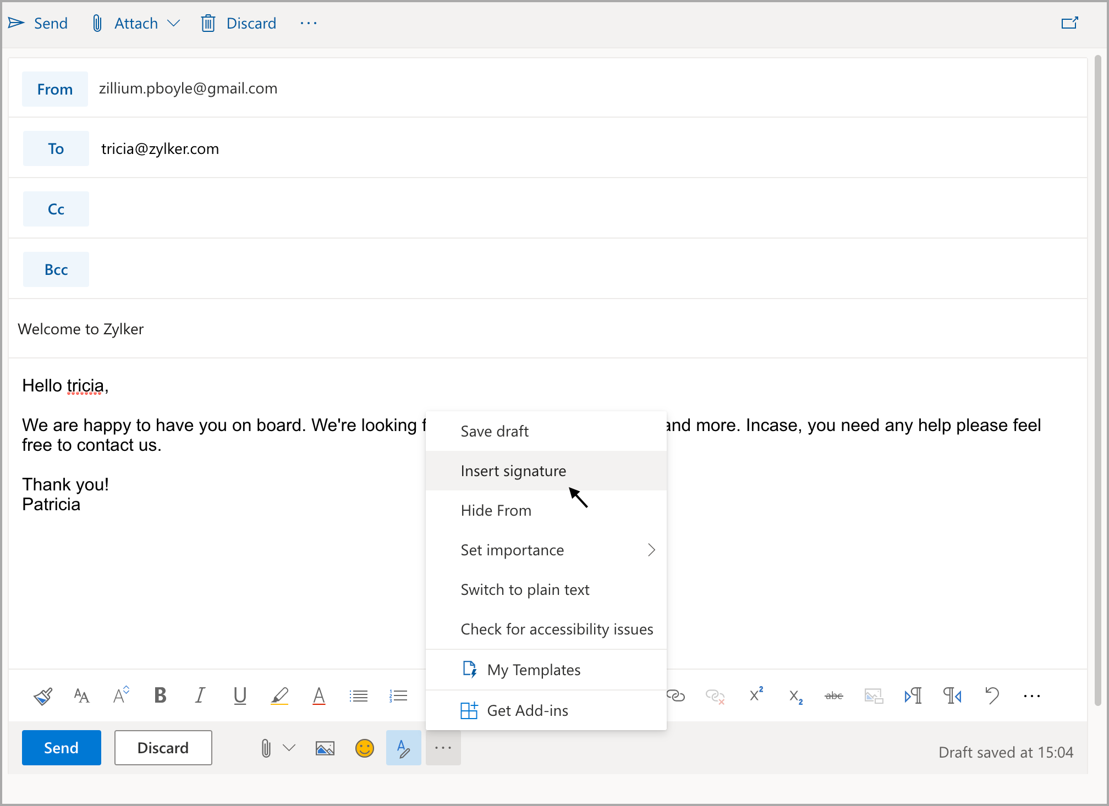Select Insert signature from menu
The width and height of the screenshot is (1109, 806).
(x=513, y=471)
